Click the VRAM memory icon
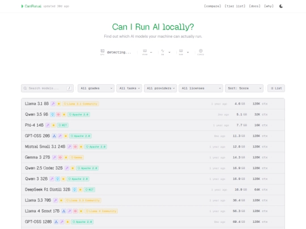The width and height of the screenshot is (306, 229). click(145, 51)
